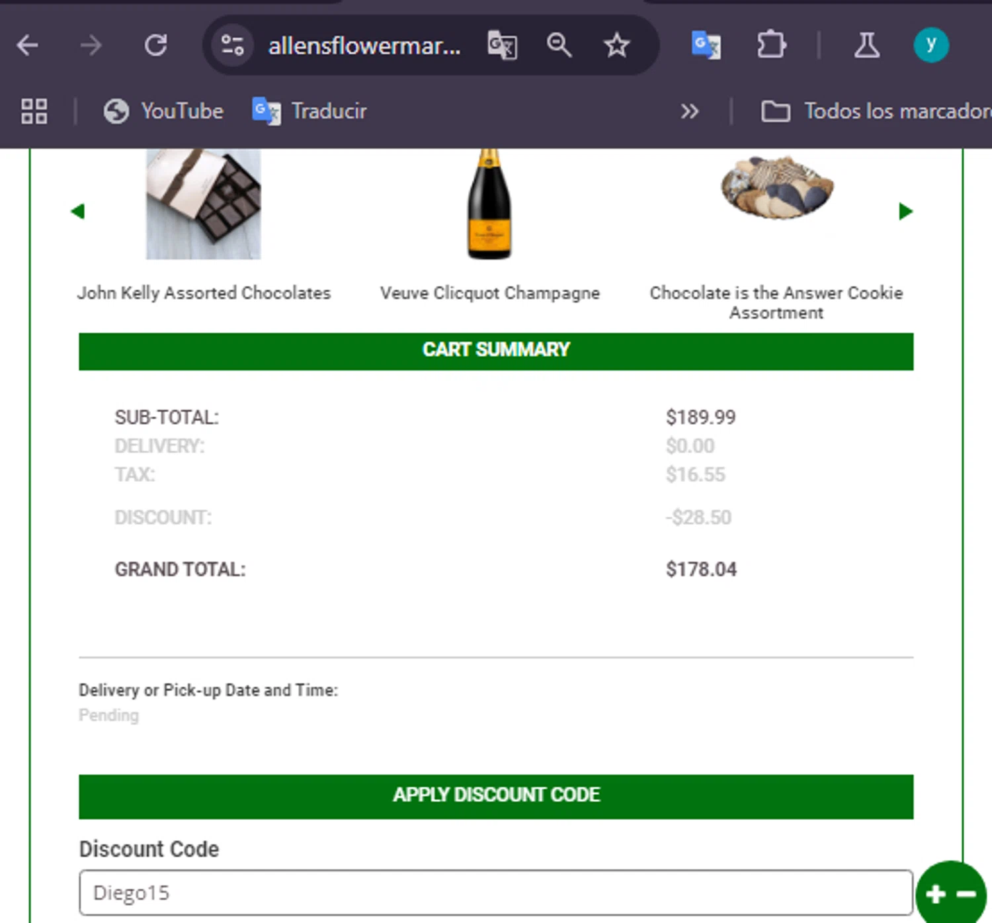
Task: Reload the current page
Action: click(x=155, y=46)
